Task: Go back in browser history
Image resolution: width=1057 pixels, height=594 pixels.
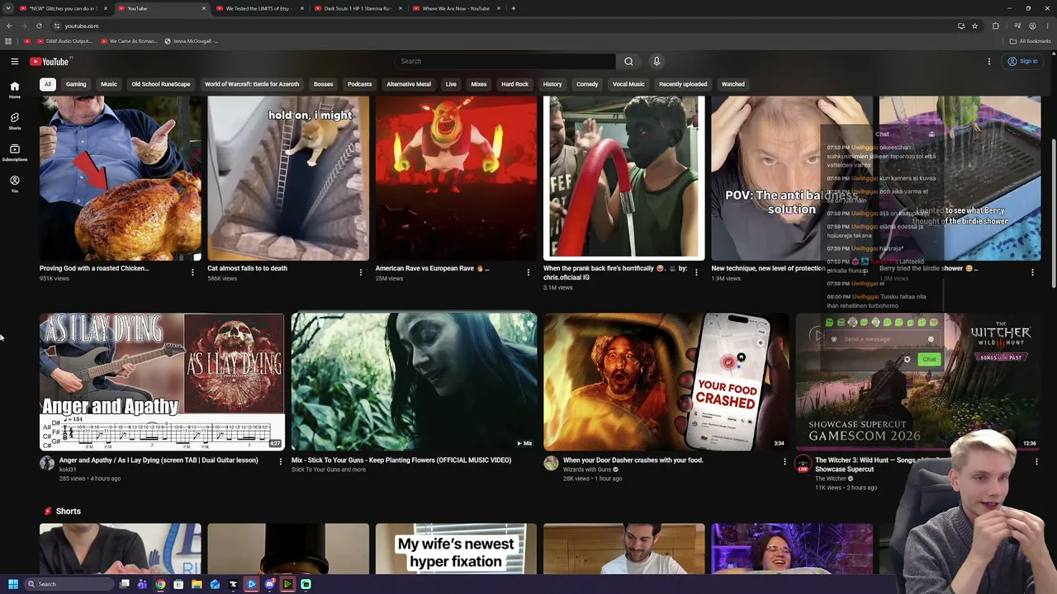Action: click(9, 26)
